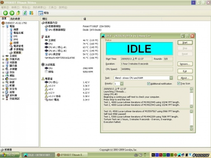
Task: Click upper ORTHOS log scrollbar down arrow
Action: click(191, 106)
